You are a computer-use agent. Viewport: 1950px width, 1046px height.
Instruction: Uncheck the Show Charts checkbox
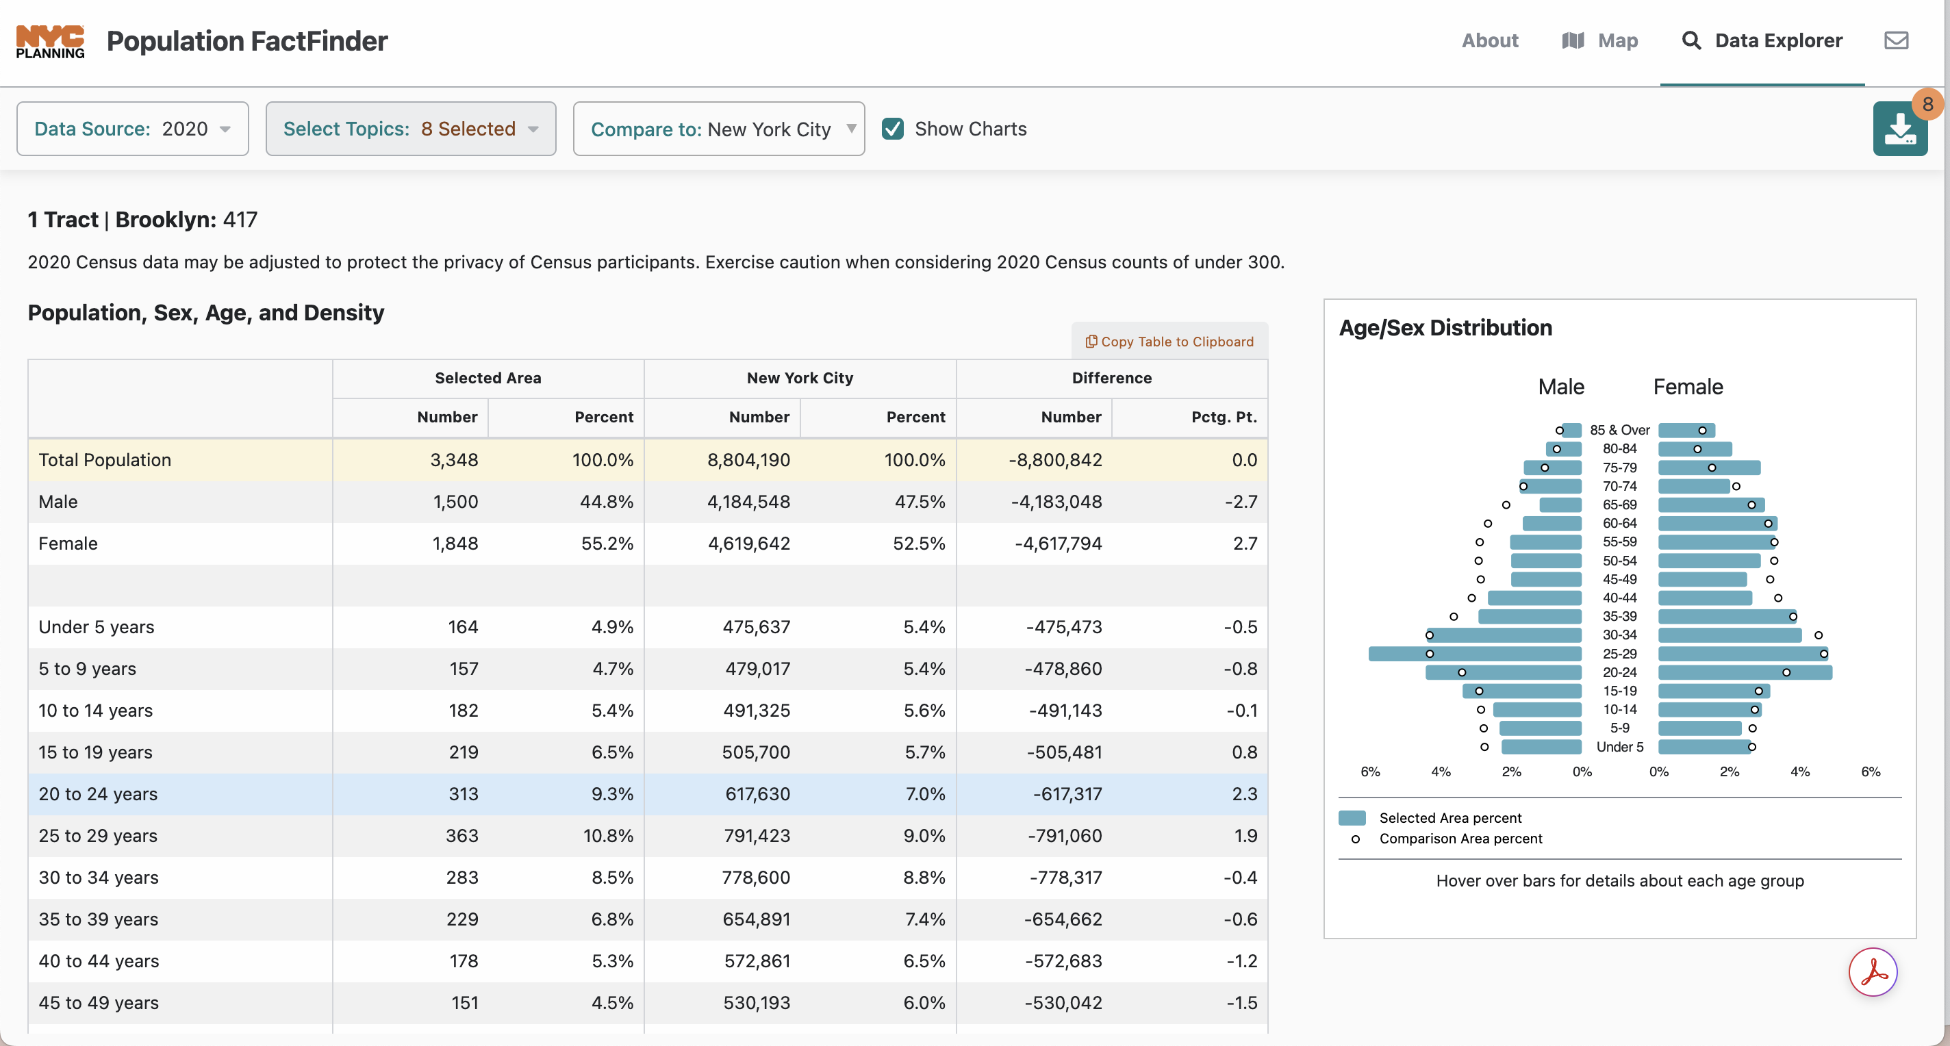892,129
